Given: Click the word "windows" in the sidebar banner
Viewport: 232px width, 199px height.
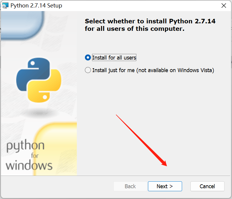Looking at the screenshot, I should tap(29, 165).
